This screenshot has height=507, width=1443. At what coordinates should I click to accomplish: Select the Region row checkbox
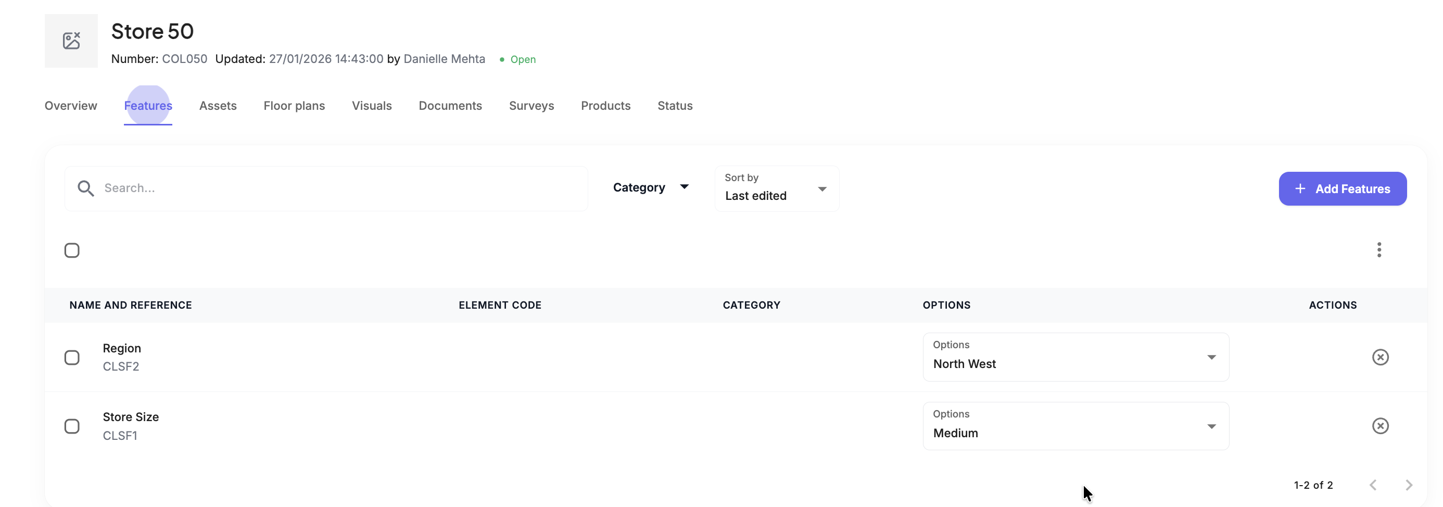72,358
